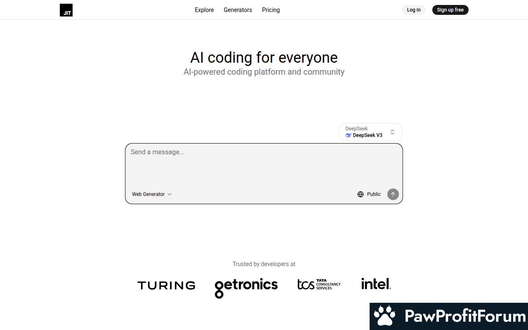Go to the Generators page
This screenshot has width=528, height=330.
238,10
